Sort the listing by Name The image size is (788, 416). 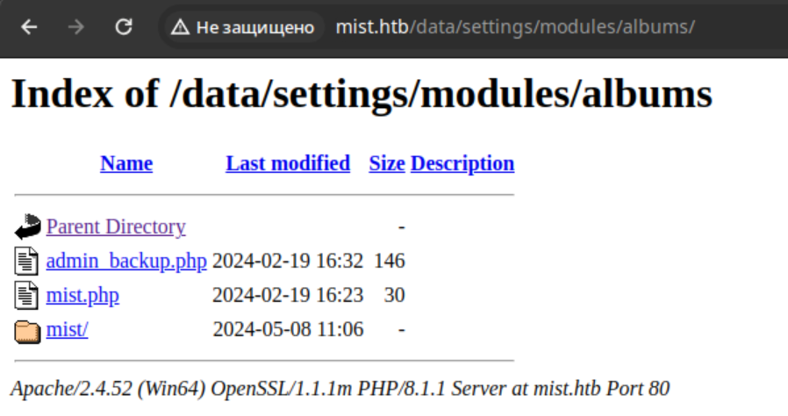point(126,163)
